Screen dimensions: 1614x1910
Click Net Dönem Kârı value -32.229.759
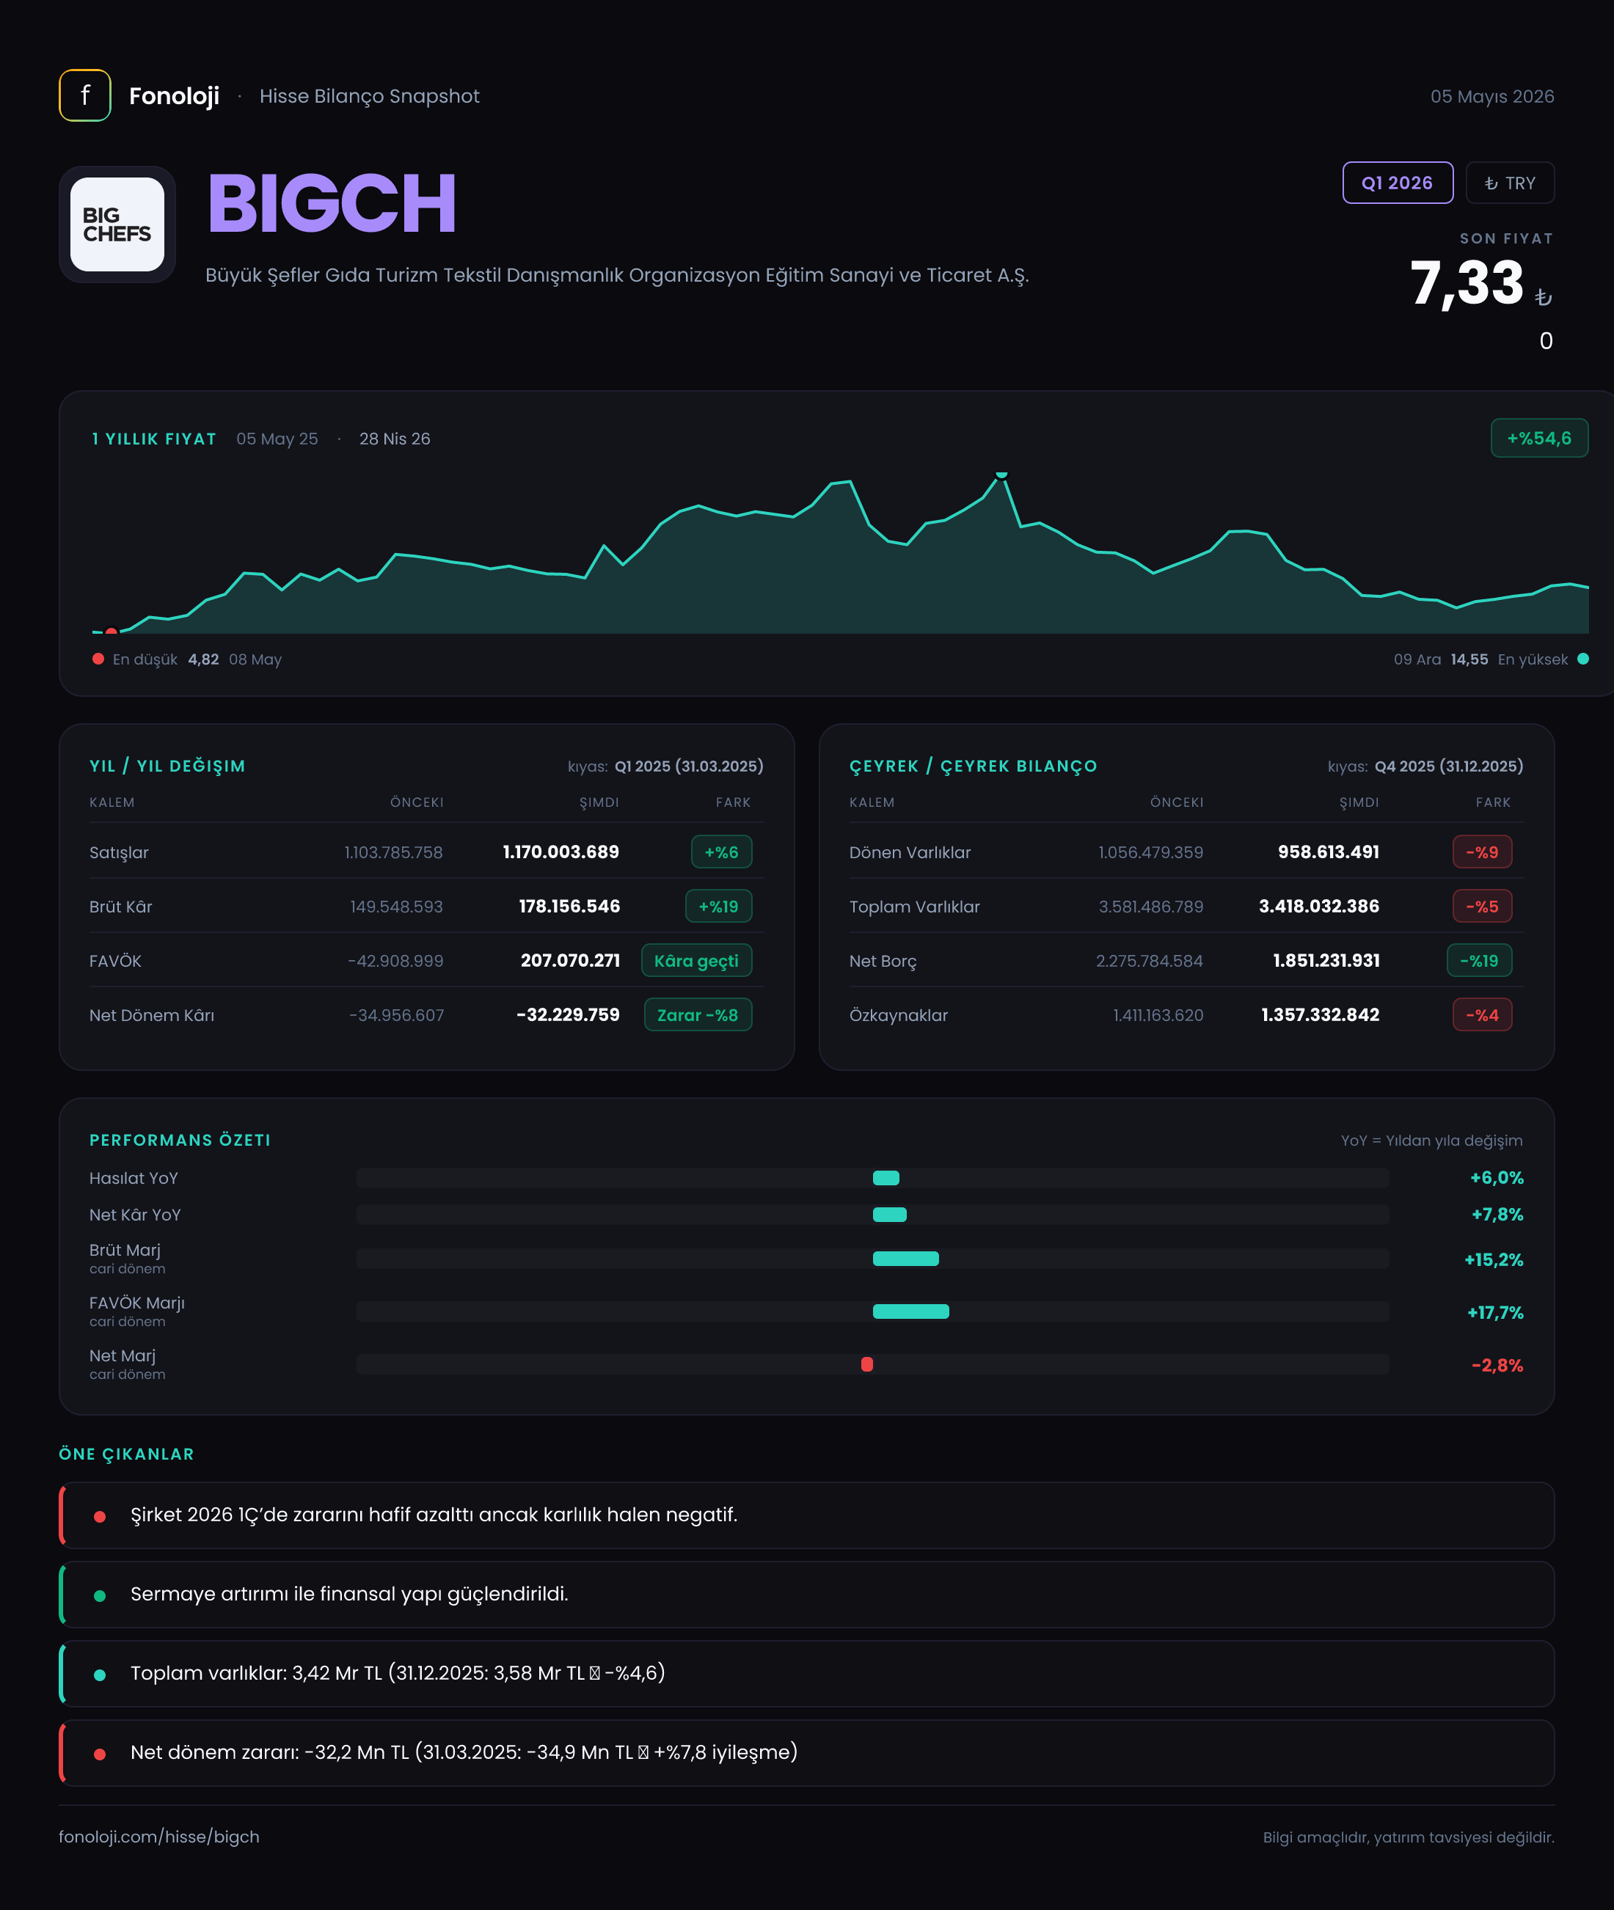tap(567, 1014)
